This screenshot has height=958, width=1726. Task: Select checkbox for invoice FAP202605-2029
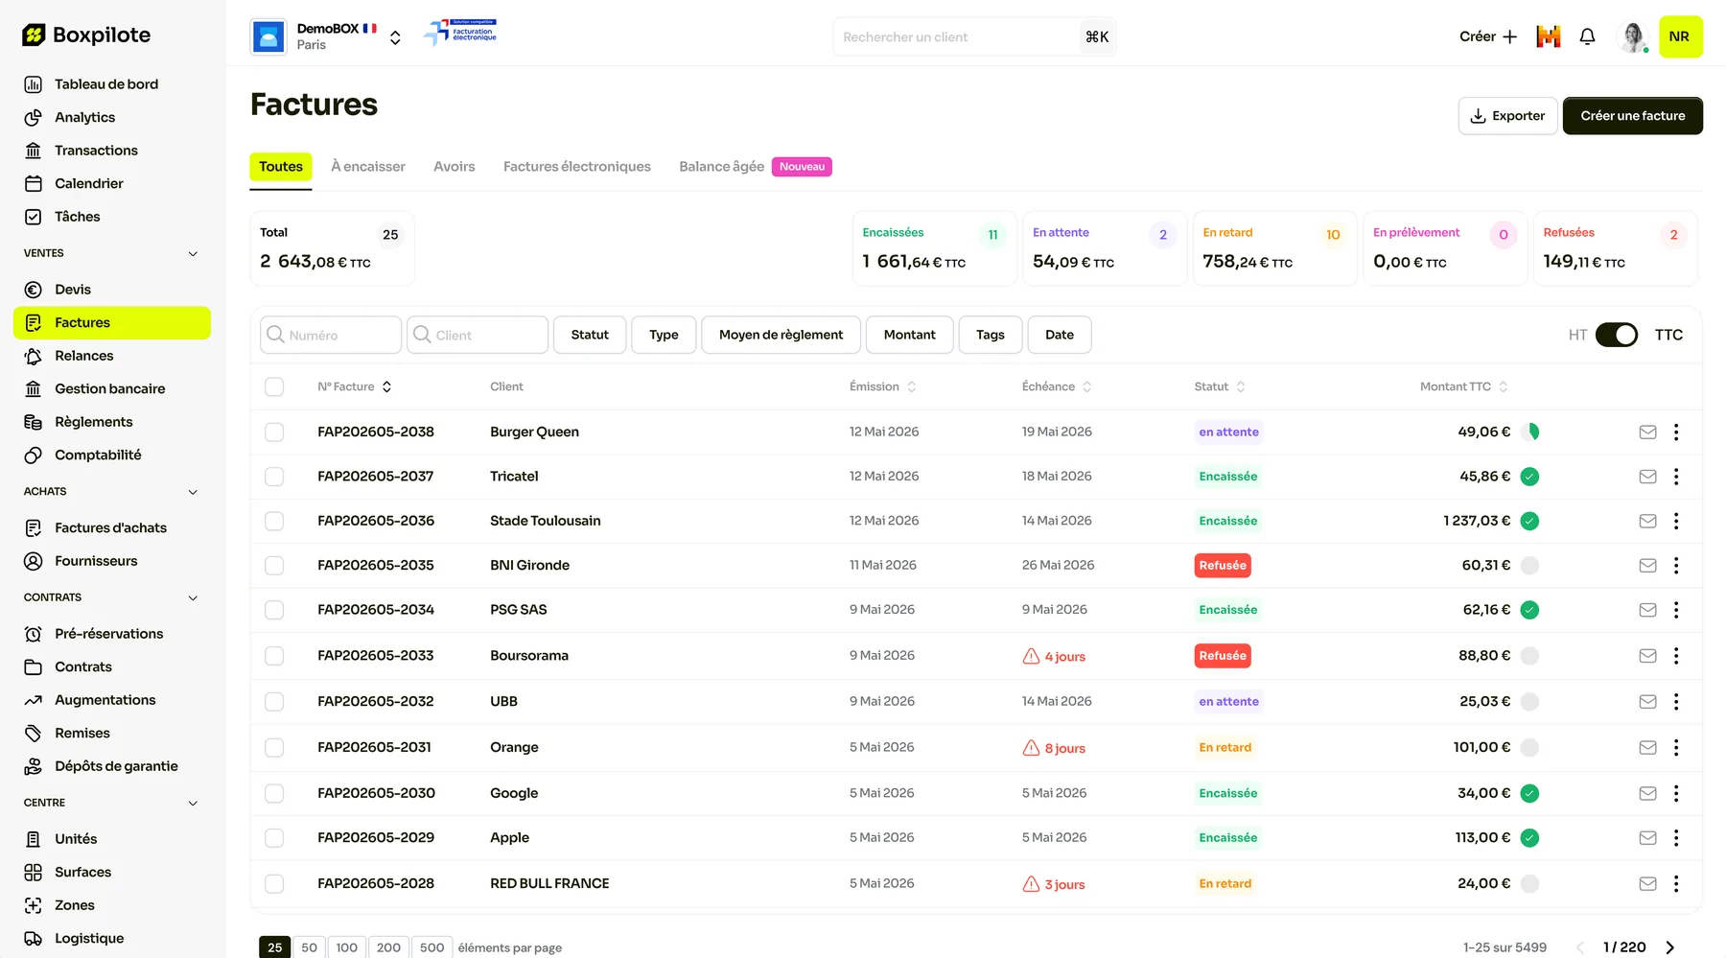click(274, 838)
